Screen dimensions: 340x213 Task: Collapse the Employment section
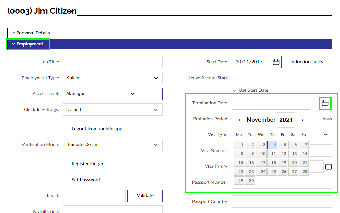(x=28, y=44)
